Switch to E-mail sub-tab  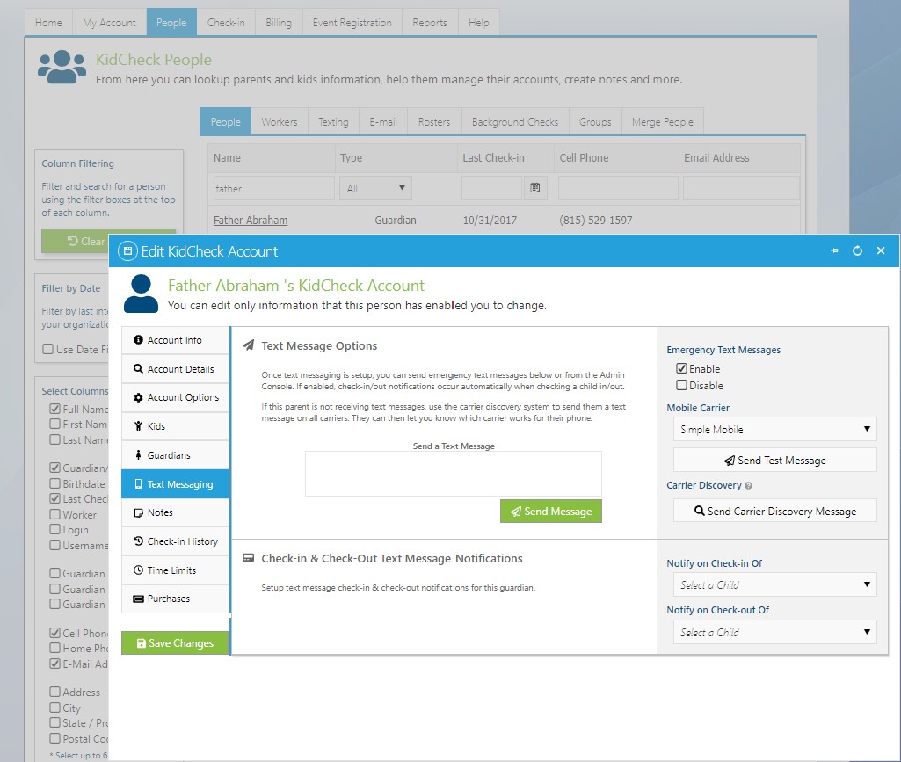tap(383, 122)
